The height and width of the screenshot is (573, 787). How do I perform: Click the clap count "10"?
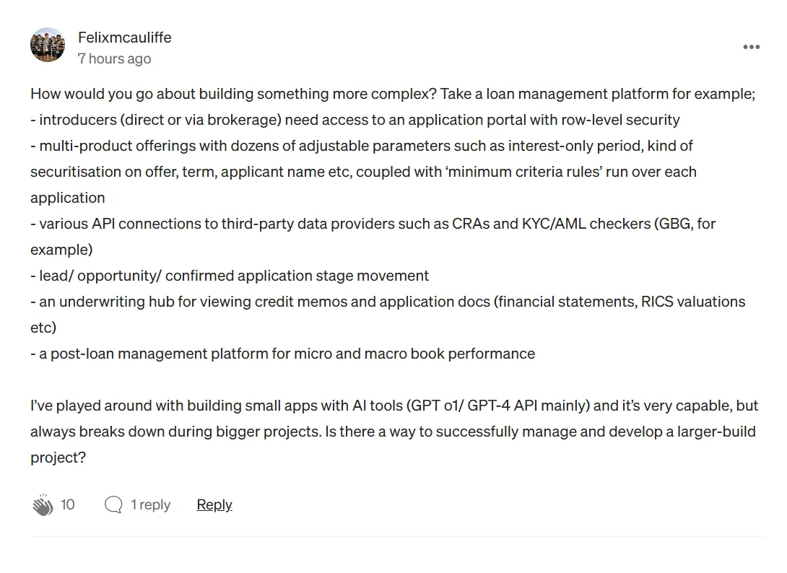click(x=67, y=504)
